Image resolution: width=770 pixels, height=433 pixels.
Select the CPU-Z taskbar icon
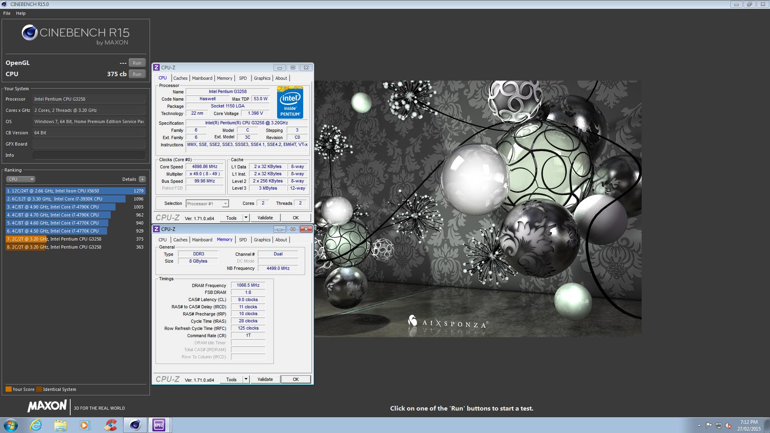[159, 425]
